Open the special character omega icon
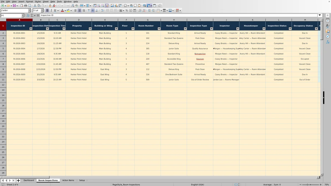Viewport: 331px width, 186px height. point(126,6)
